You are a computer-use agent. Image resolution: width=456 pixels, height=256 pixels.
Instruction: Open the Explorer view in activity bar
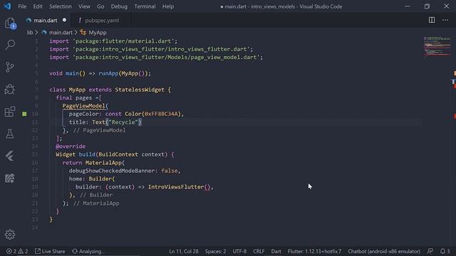(10, 23)
